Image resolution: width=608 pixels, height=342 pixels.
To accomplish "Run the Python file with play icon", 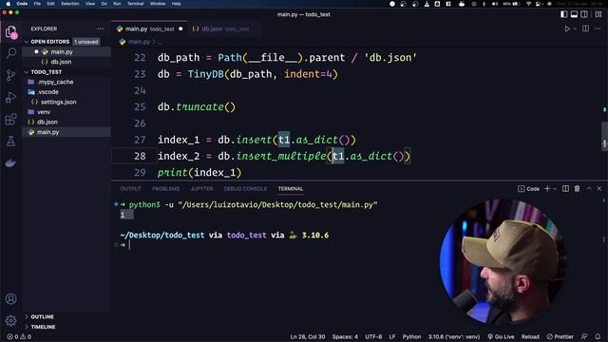I will click(x=567, y=28).
